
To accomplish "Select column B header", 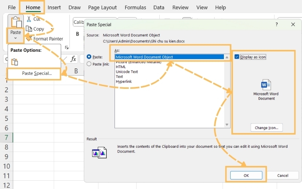I will (x=76, y=71).
